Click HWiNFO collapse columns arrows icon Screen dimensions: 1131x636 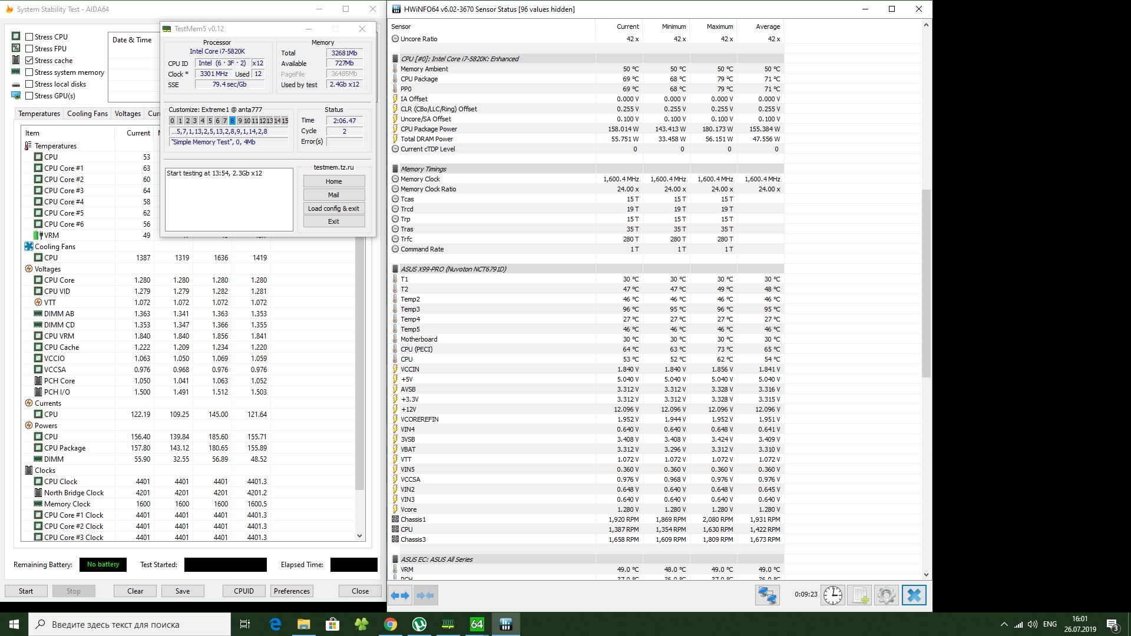(425, 595)
